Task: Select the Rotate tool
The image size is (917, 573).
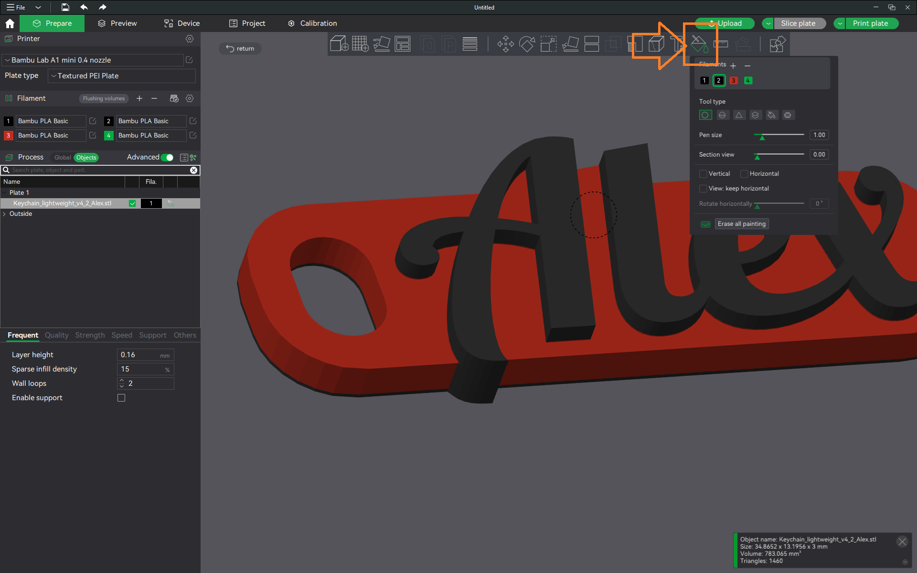Action: pyautogui.click(x=527, y=44)
